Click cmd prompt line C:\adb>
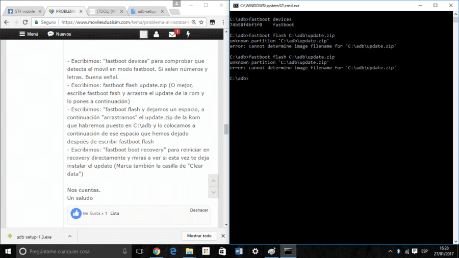 239,79
